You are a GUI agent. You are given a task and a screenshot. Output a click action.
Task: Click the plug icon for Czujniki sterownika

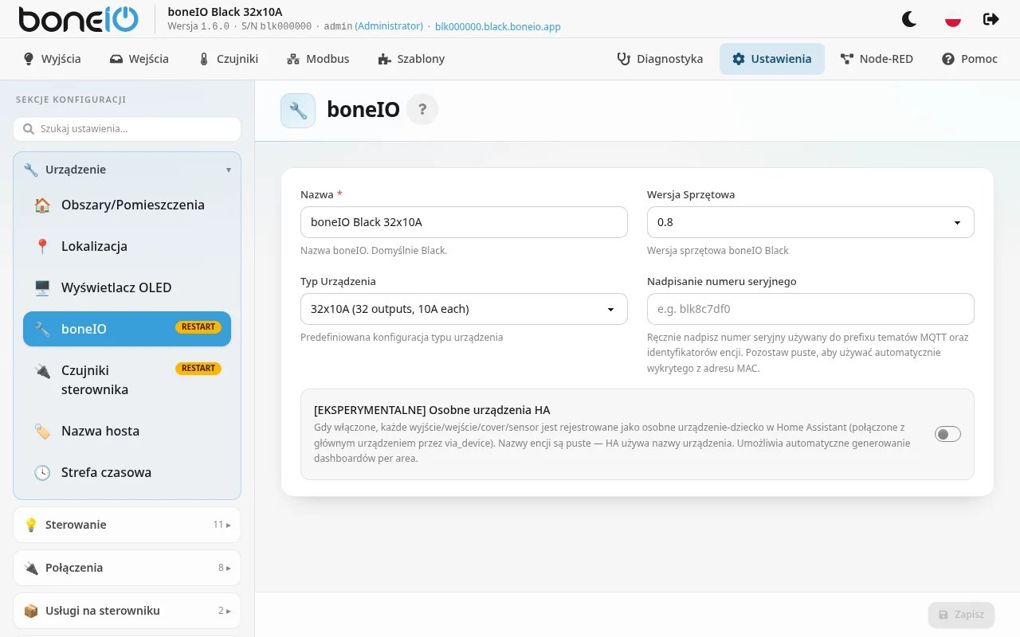[x=42, y=370]
